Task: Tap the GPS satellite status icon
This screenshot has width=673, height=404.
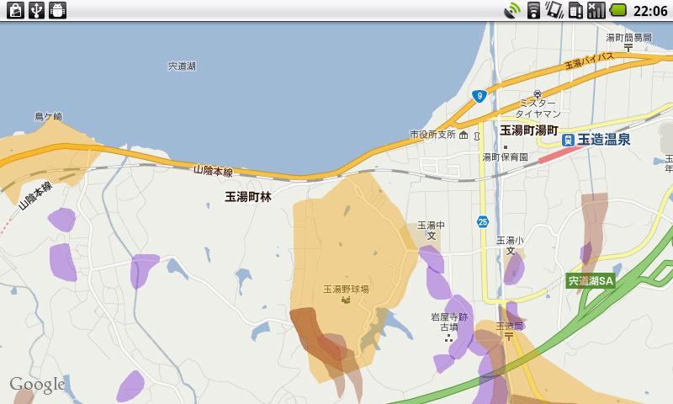Action: click(512, 10)
